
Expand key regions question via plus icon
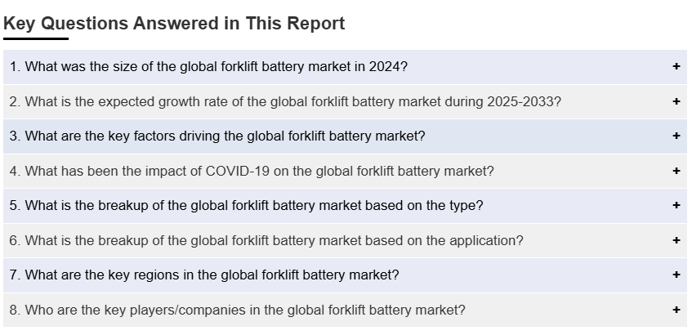coord(676,275)
